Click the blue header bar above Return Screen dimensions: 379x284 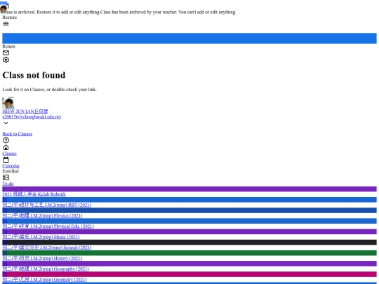point(189,39)
